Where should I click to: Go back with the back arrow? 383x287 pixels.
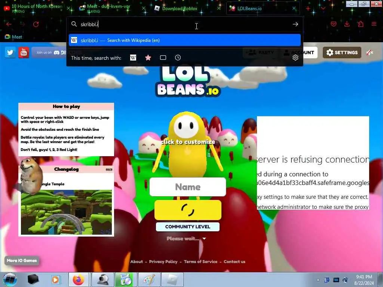[x=9, y=24]
